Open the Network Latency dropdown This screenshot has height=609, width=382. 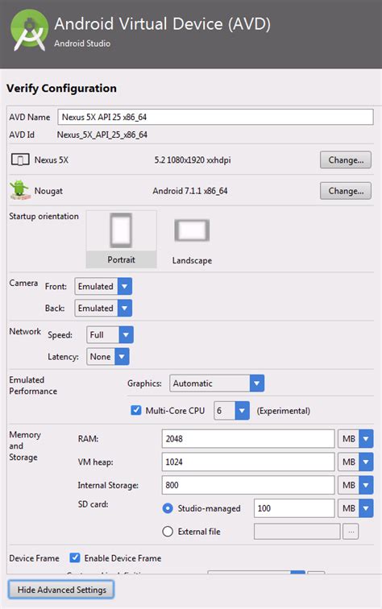[108, 357]
